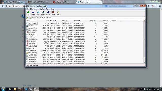Open the File menu
Image resolution: width=162 pixels, height=91 pixels.
coord(27,9)
